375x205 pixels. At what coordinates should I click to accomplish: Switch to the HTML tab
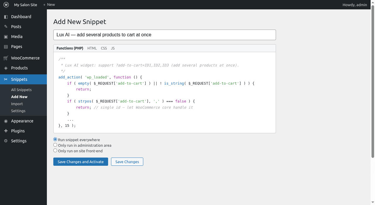point(92,48)
